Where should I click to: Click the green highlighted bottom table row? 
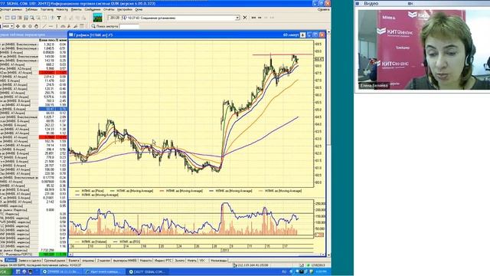point(34,255)
